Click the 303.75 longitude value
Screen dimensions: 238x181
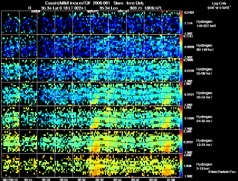pos(136,8)
